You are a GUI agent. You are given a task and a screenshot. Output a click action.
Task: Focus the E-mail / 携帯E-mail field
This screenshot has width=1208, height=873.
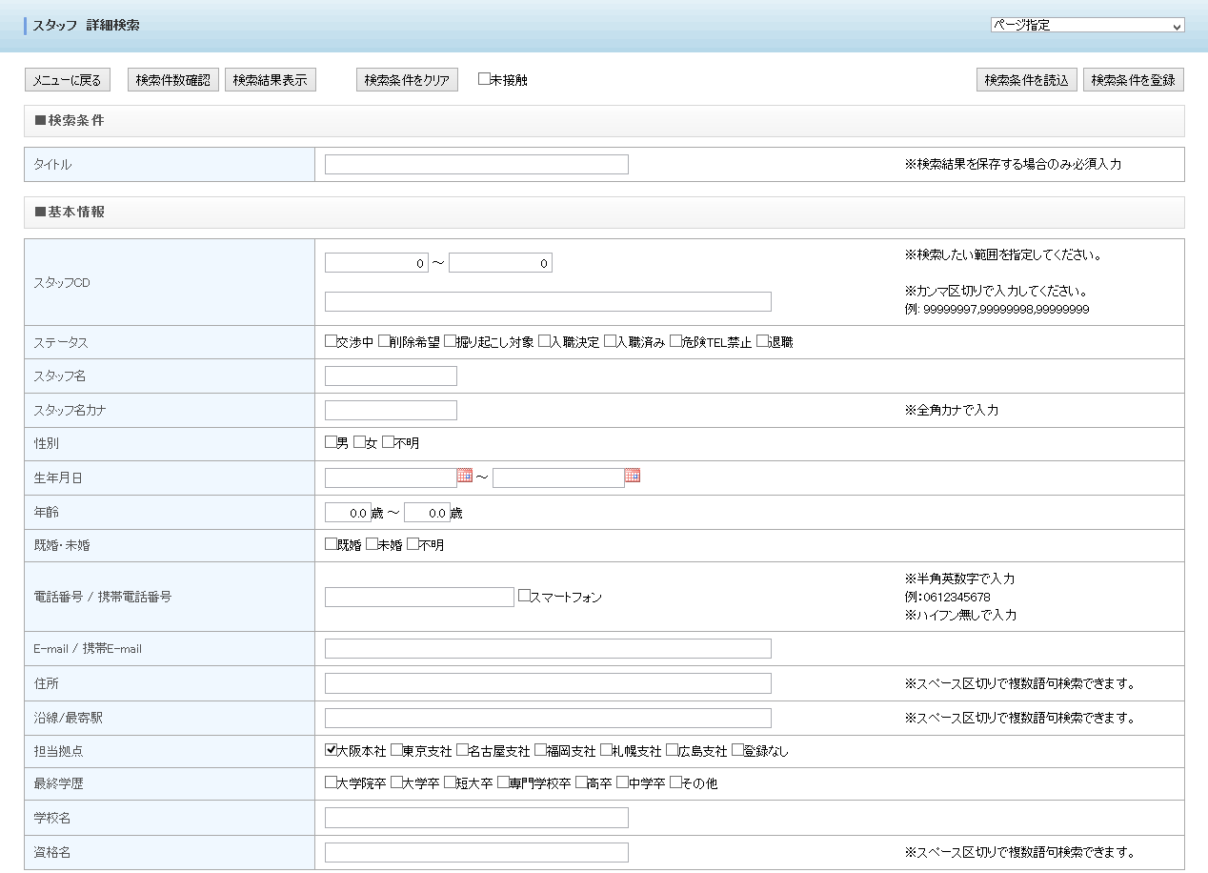coord(548,649)
